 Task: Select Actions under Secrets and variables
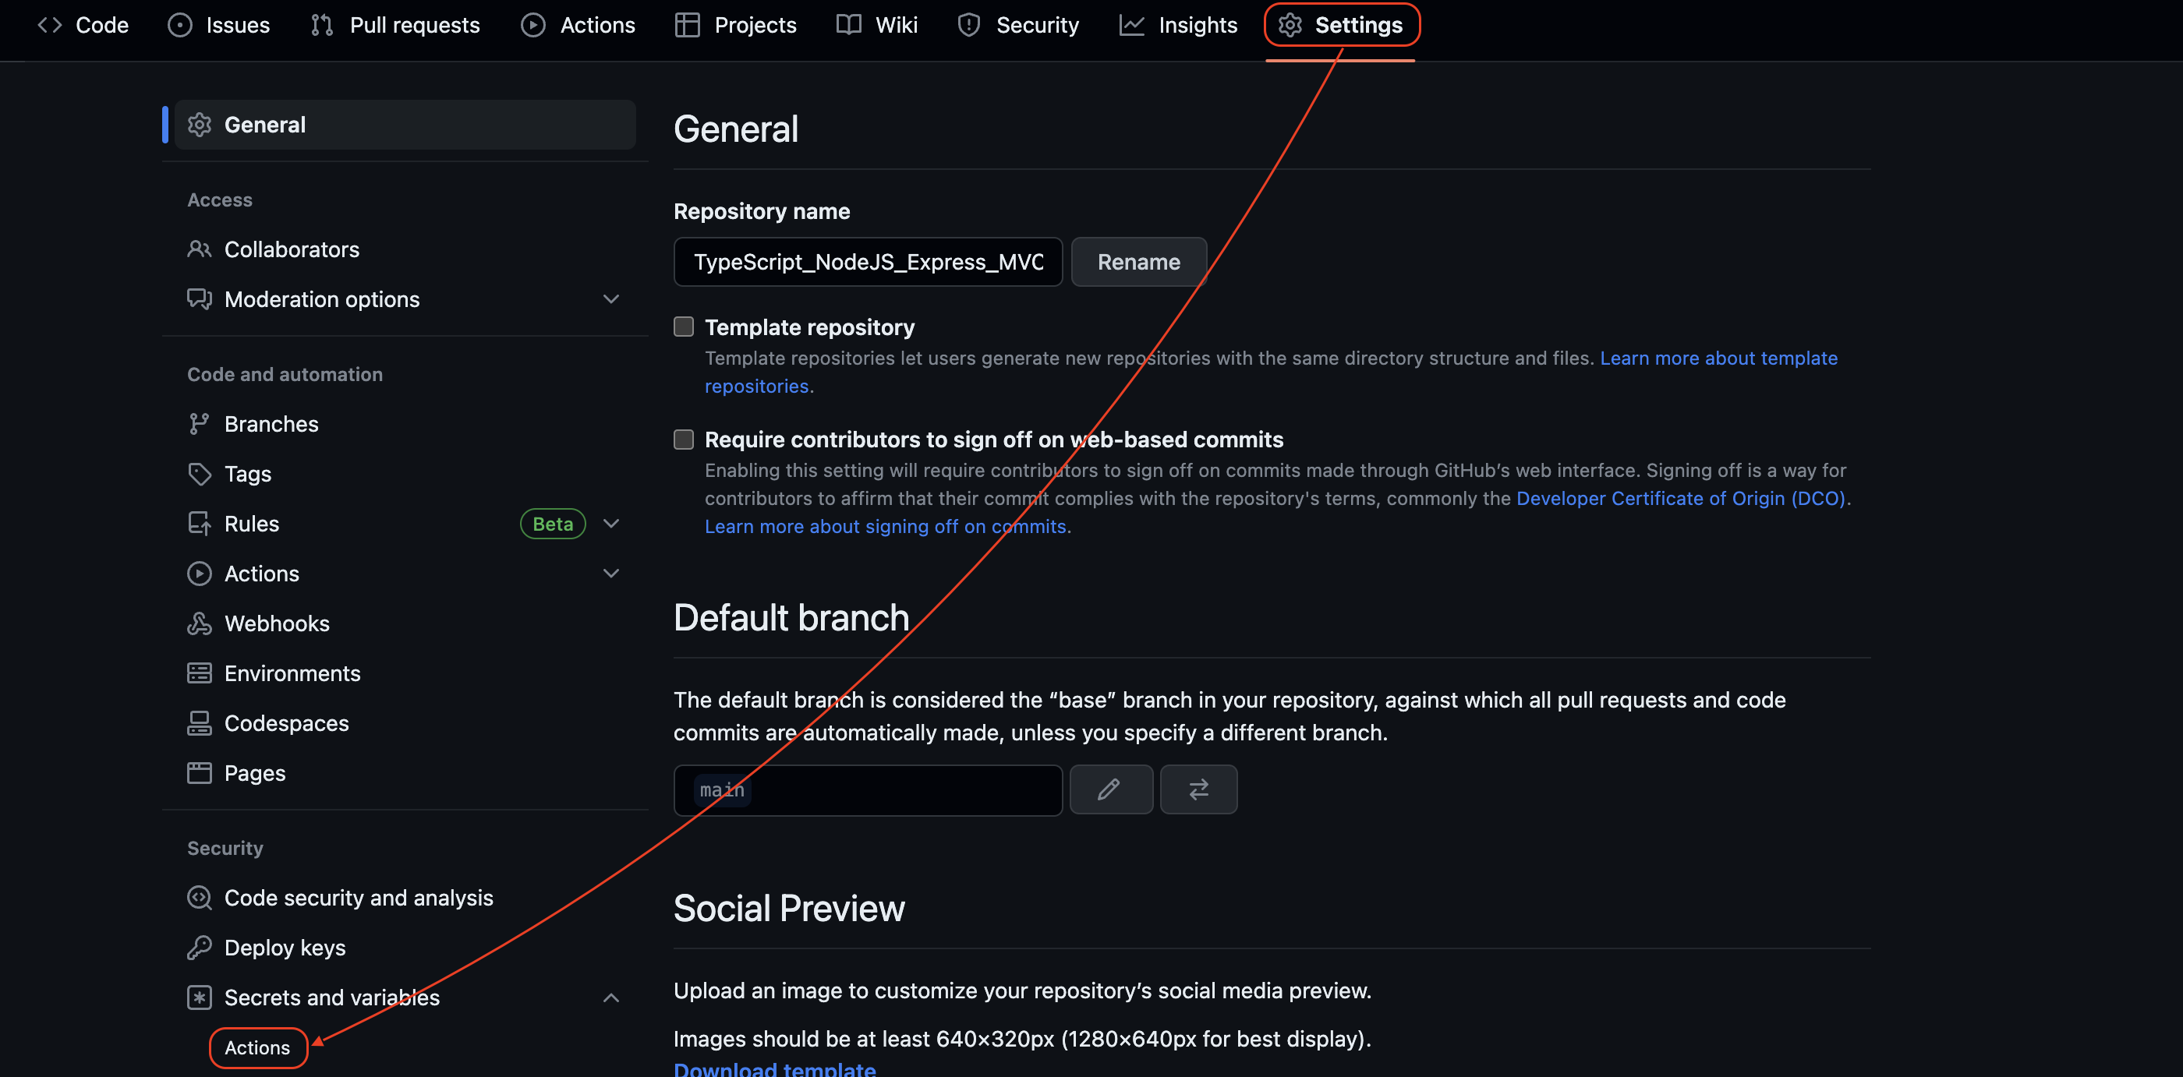click(257, 1047)
